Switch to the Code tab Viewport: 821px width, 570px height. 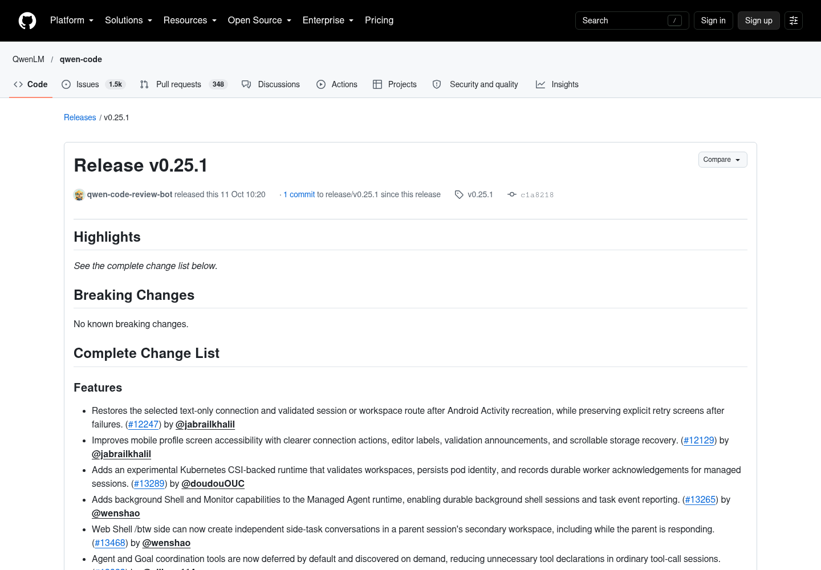[31, 84]
